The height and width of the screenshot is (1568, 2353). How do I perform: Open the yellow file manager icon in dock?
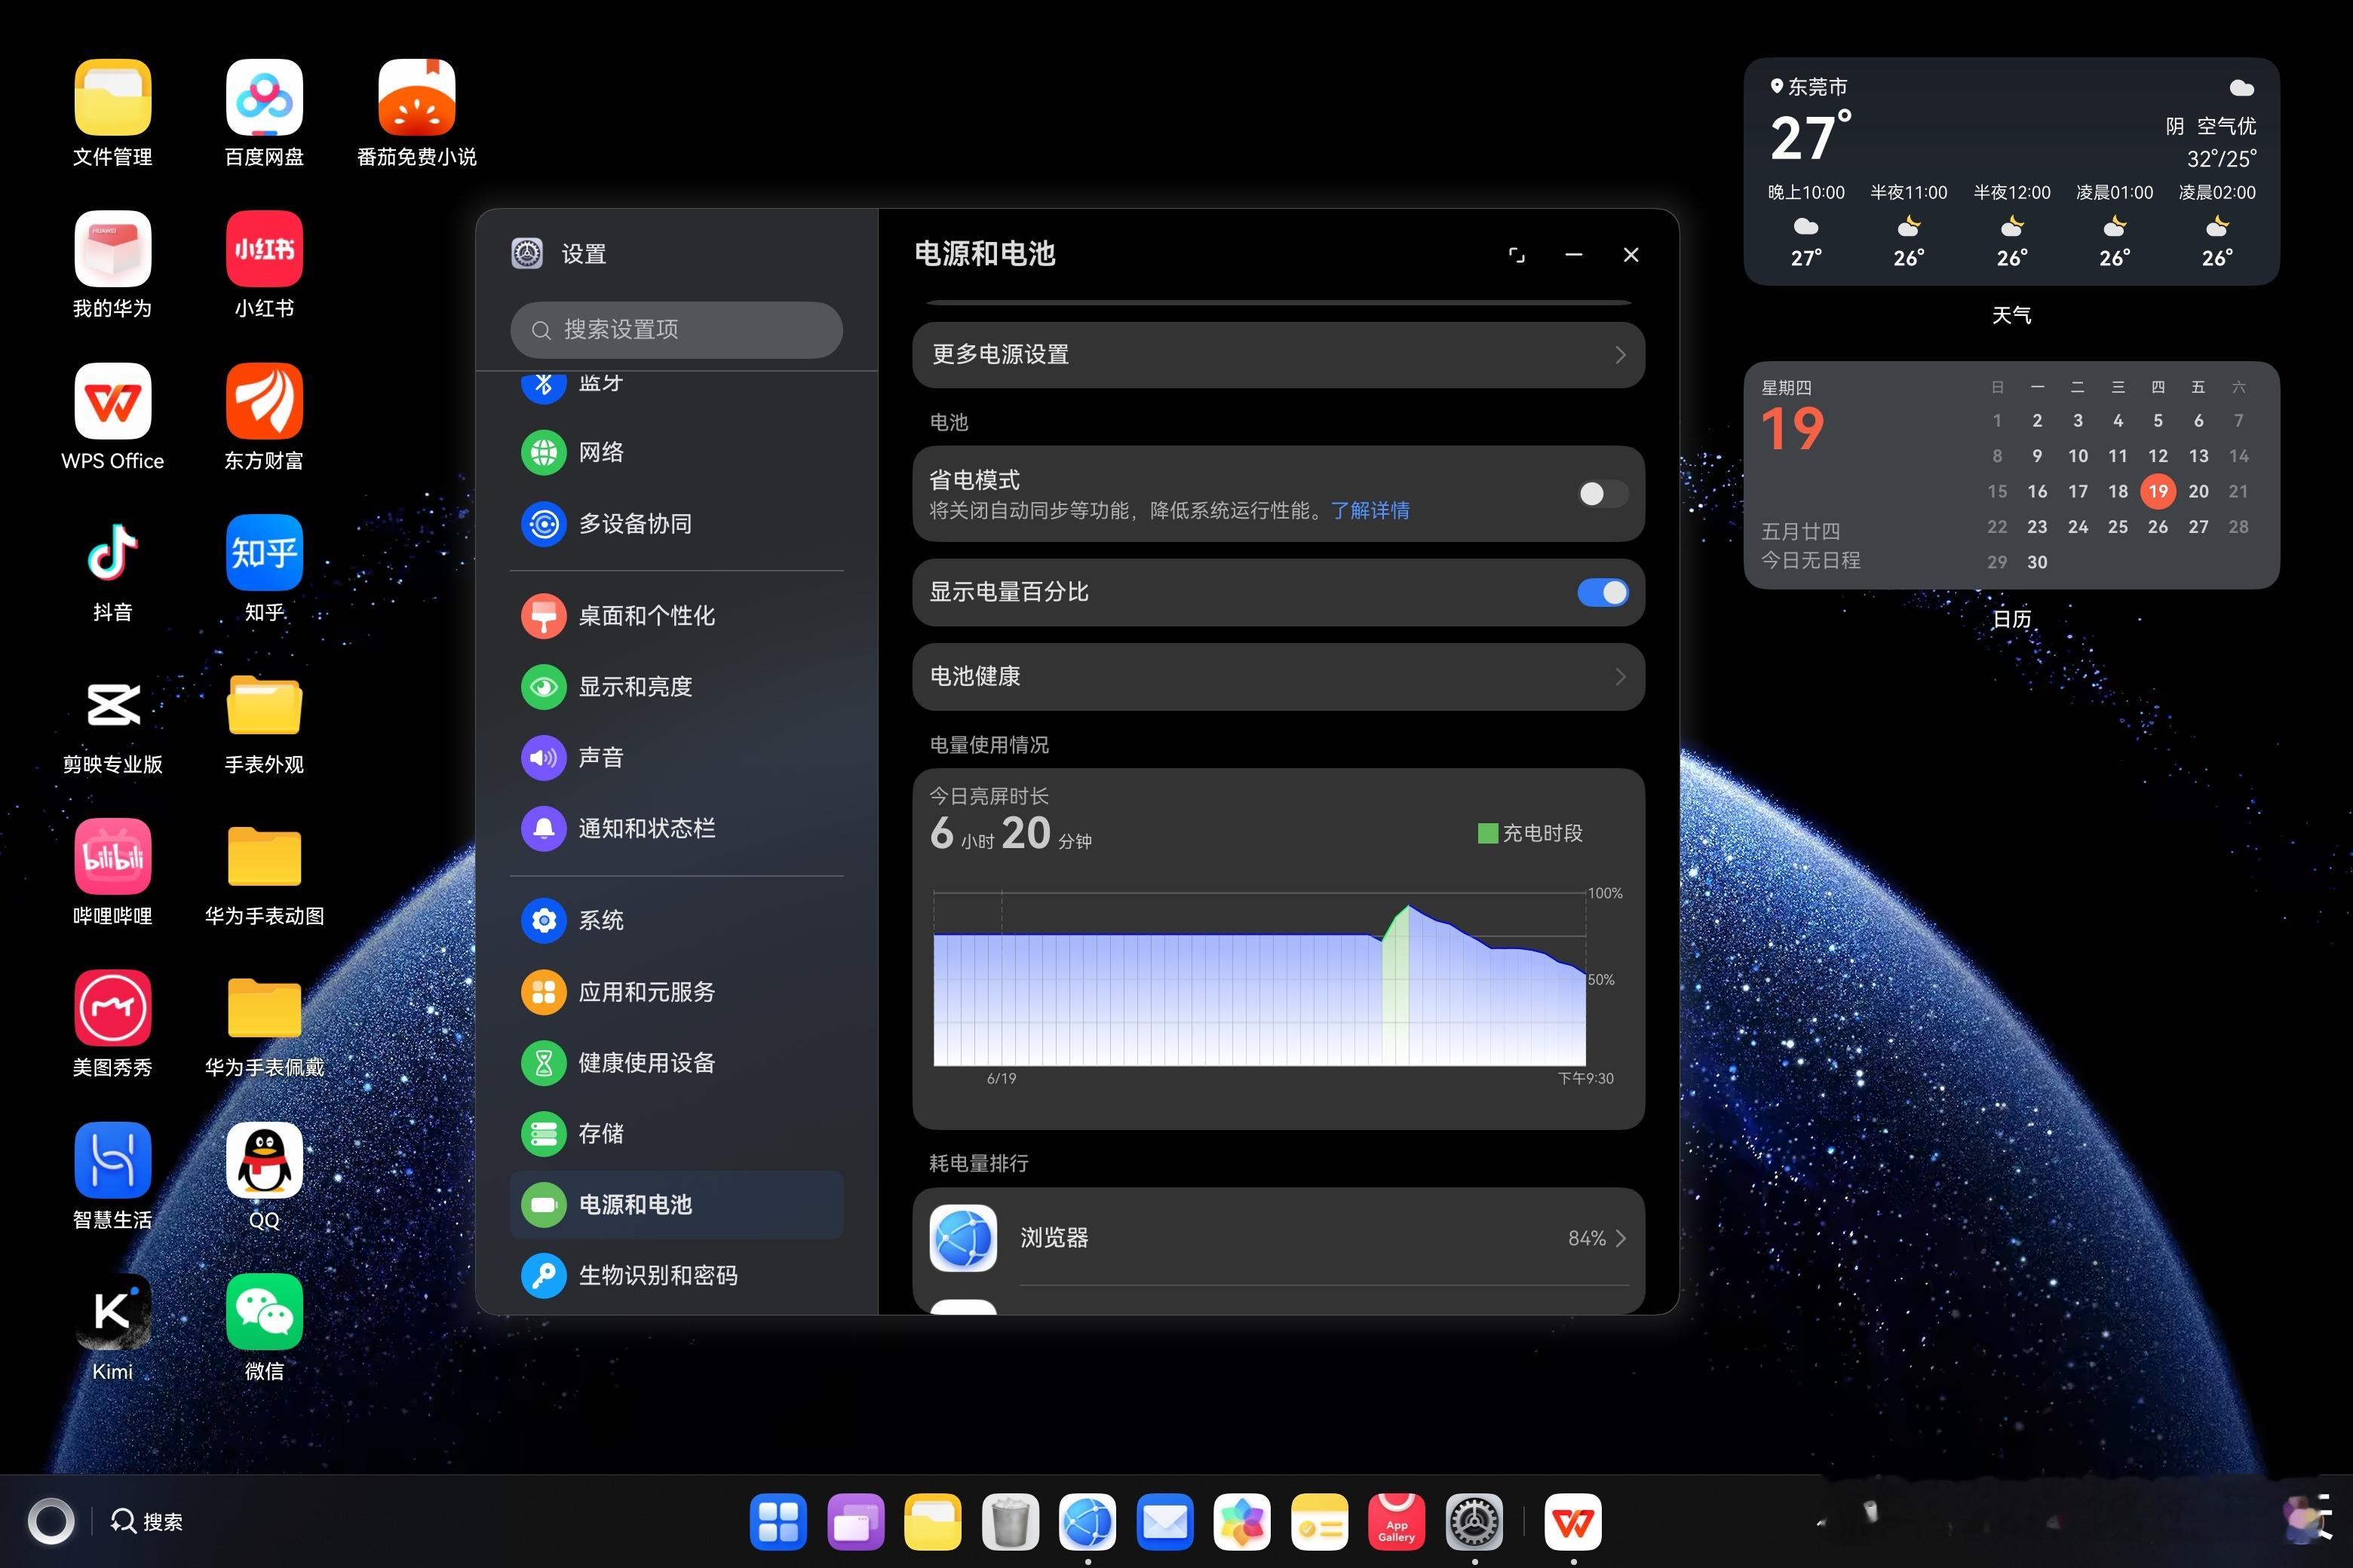932,1522
